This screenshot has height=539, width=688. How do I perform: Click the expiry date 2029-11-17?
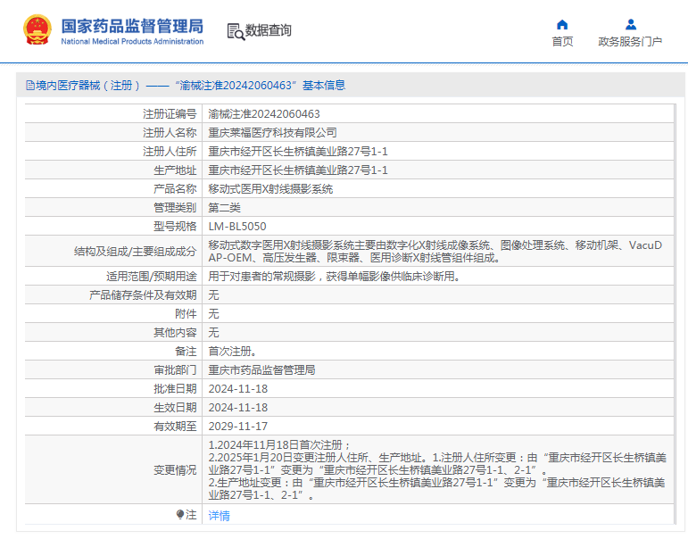[x=238, y=427]
